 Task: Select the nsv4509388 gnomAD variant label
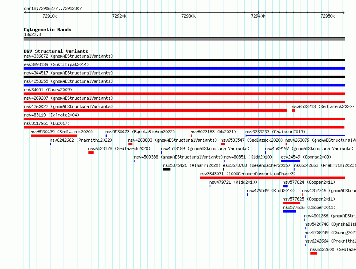(x=178, y=157)
